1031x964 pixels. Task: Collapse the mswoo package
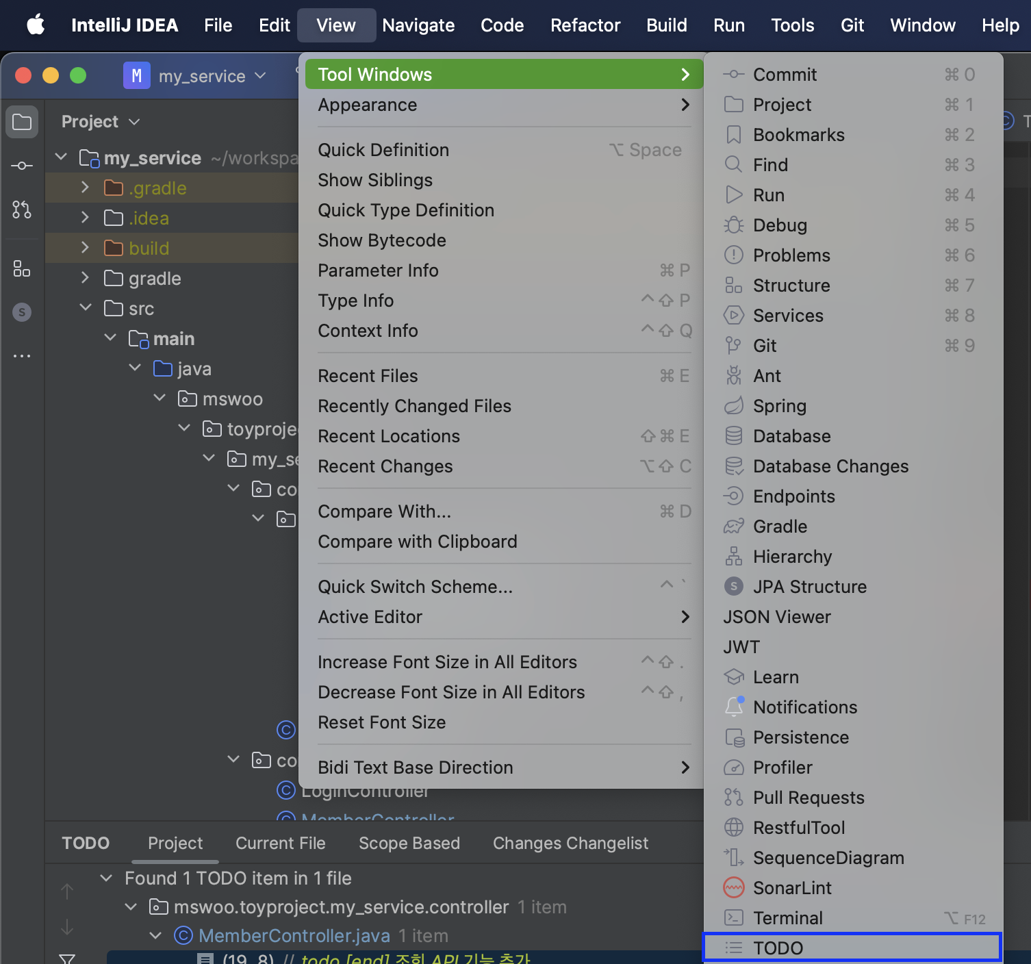pos(160,398)
